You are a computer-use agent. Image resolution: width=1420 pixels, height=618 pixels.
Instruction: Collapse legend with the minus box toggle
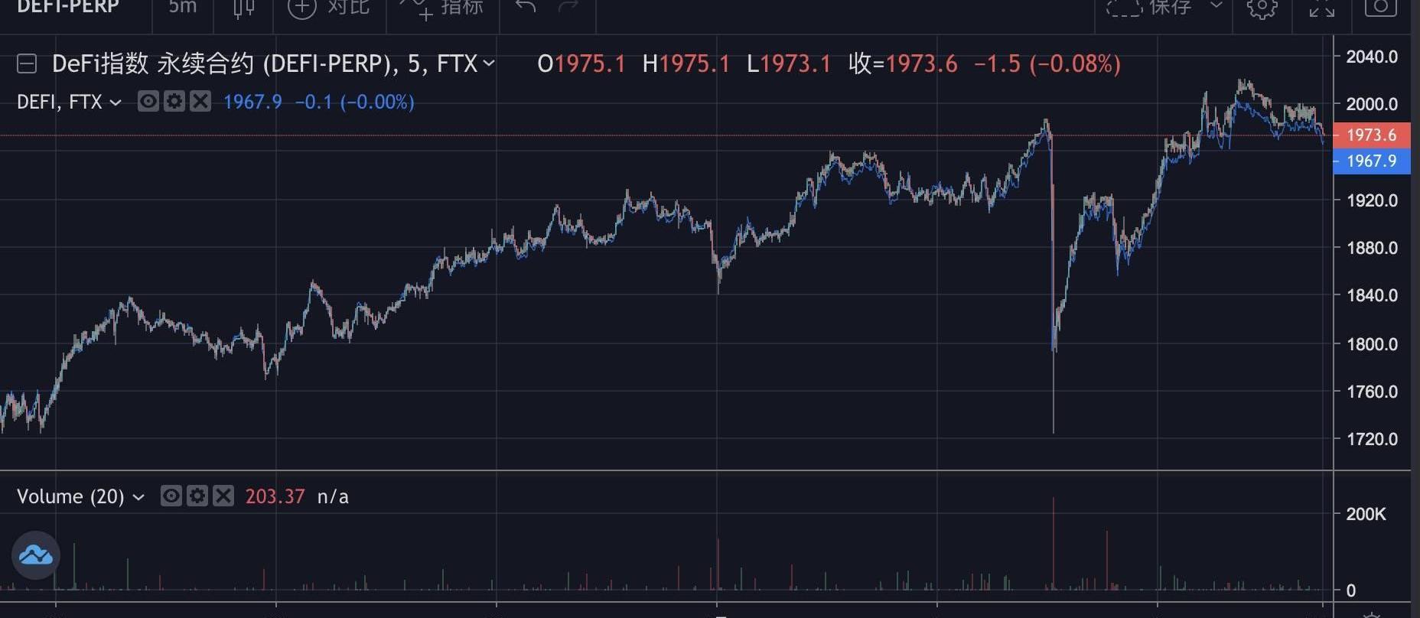point(27,63)
